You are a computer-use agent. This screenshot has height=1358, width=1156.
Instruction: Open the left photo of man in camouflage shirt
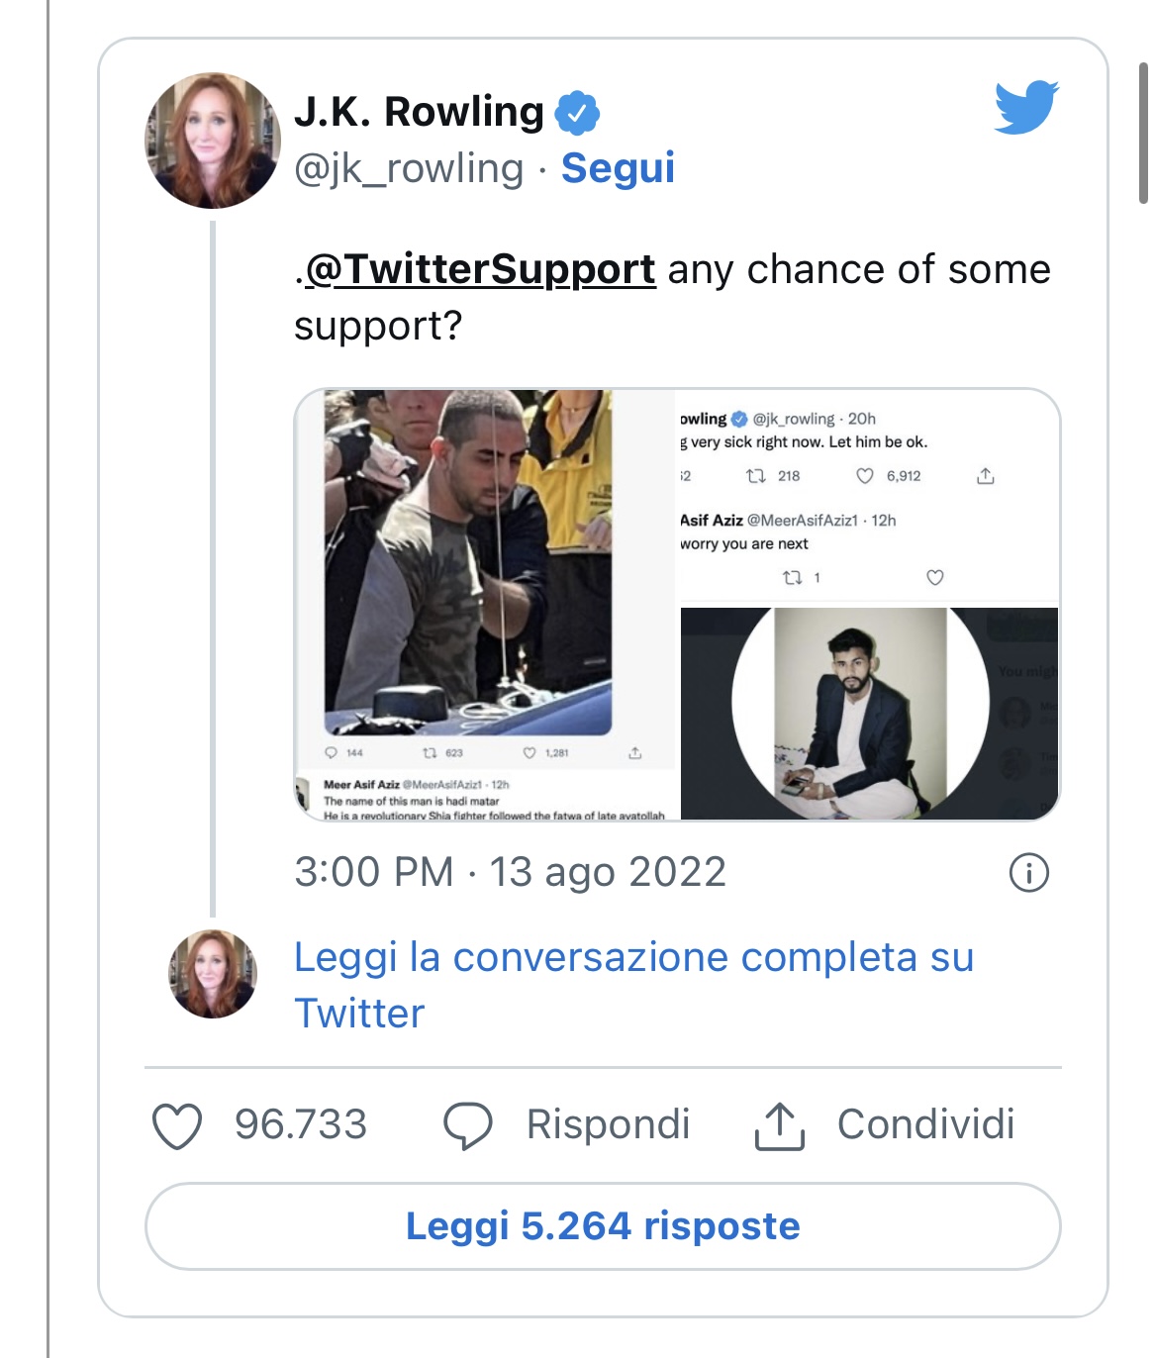pyautogui.click(x=485, y=604)
